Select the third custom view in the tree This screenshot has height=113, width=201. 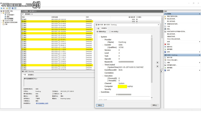(x=10, y=19)
